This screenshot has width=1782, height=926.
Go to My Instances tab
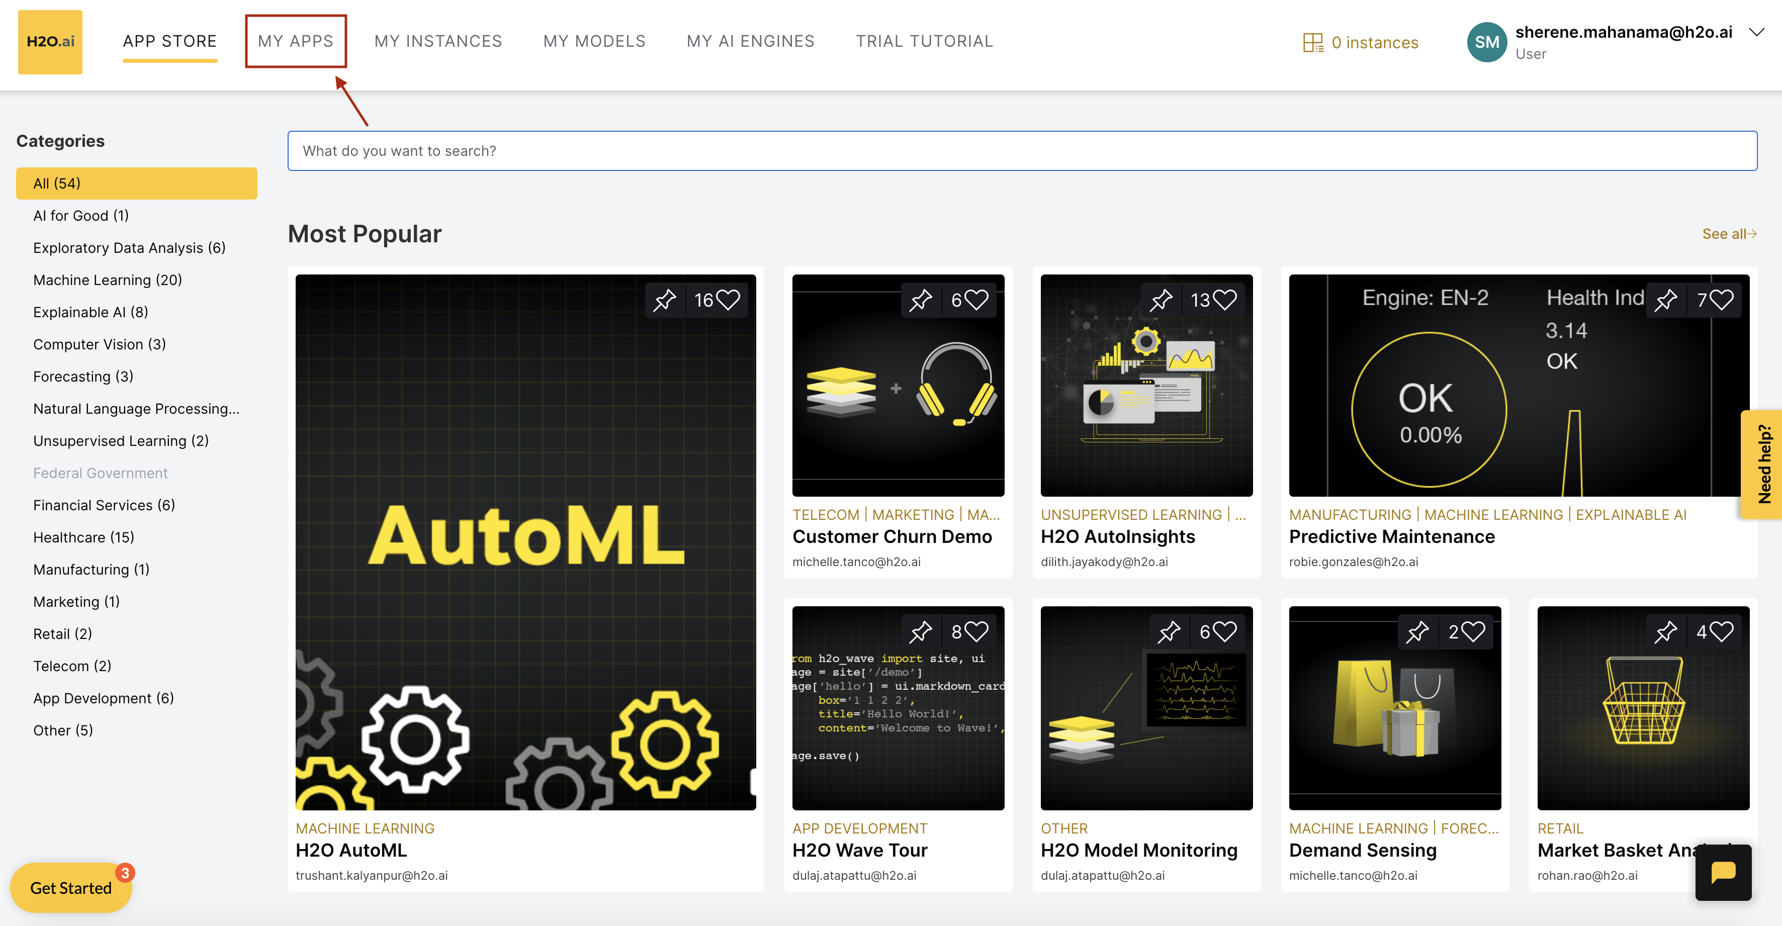pyautogui.click(x=438, y=42)
